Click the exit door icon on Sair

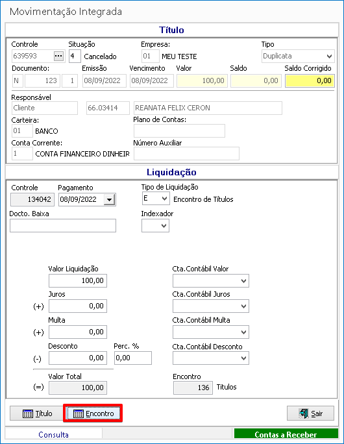pos(304,413)
